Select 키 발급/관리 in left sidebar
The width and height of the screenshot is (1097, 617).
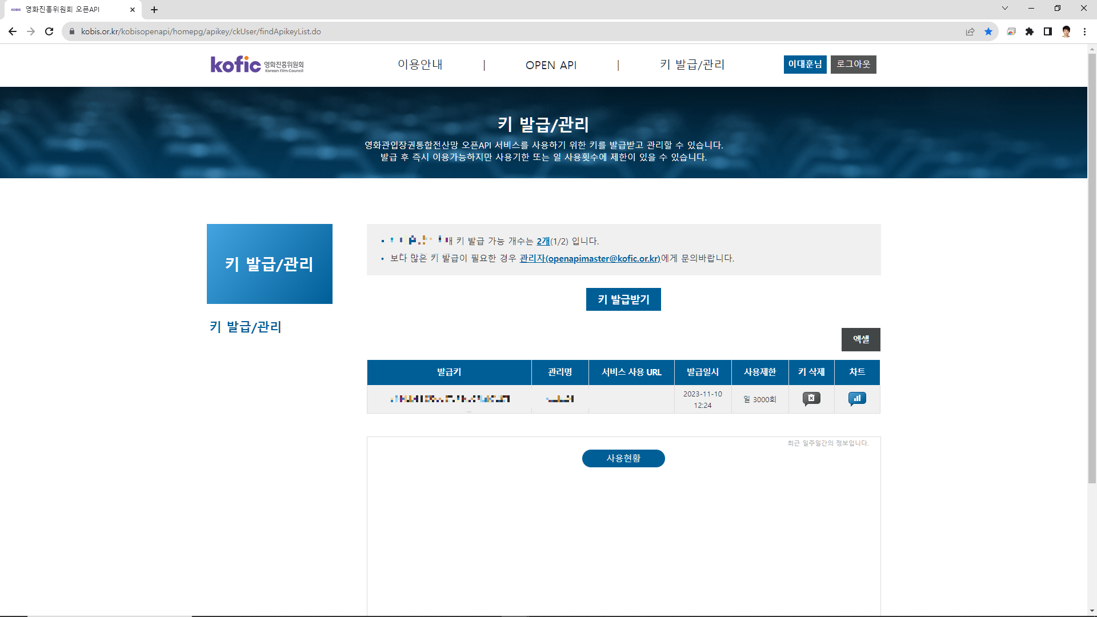pyautogui.click(x=246, y=327)
